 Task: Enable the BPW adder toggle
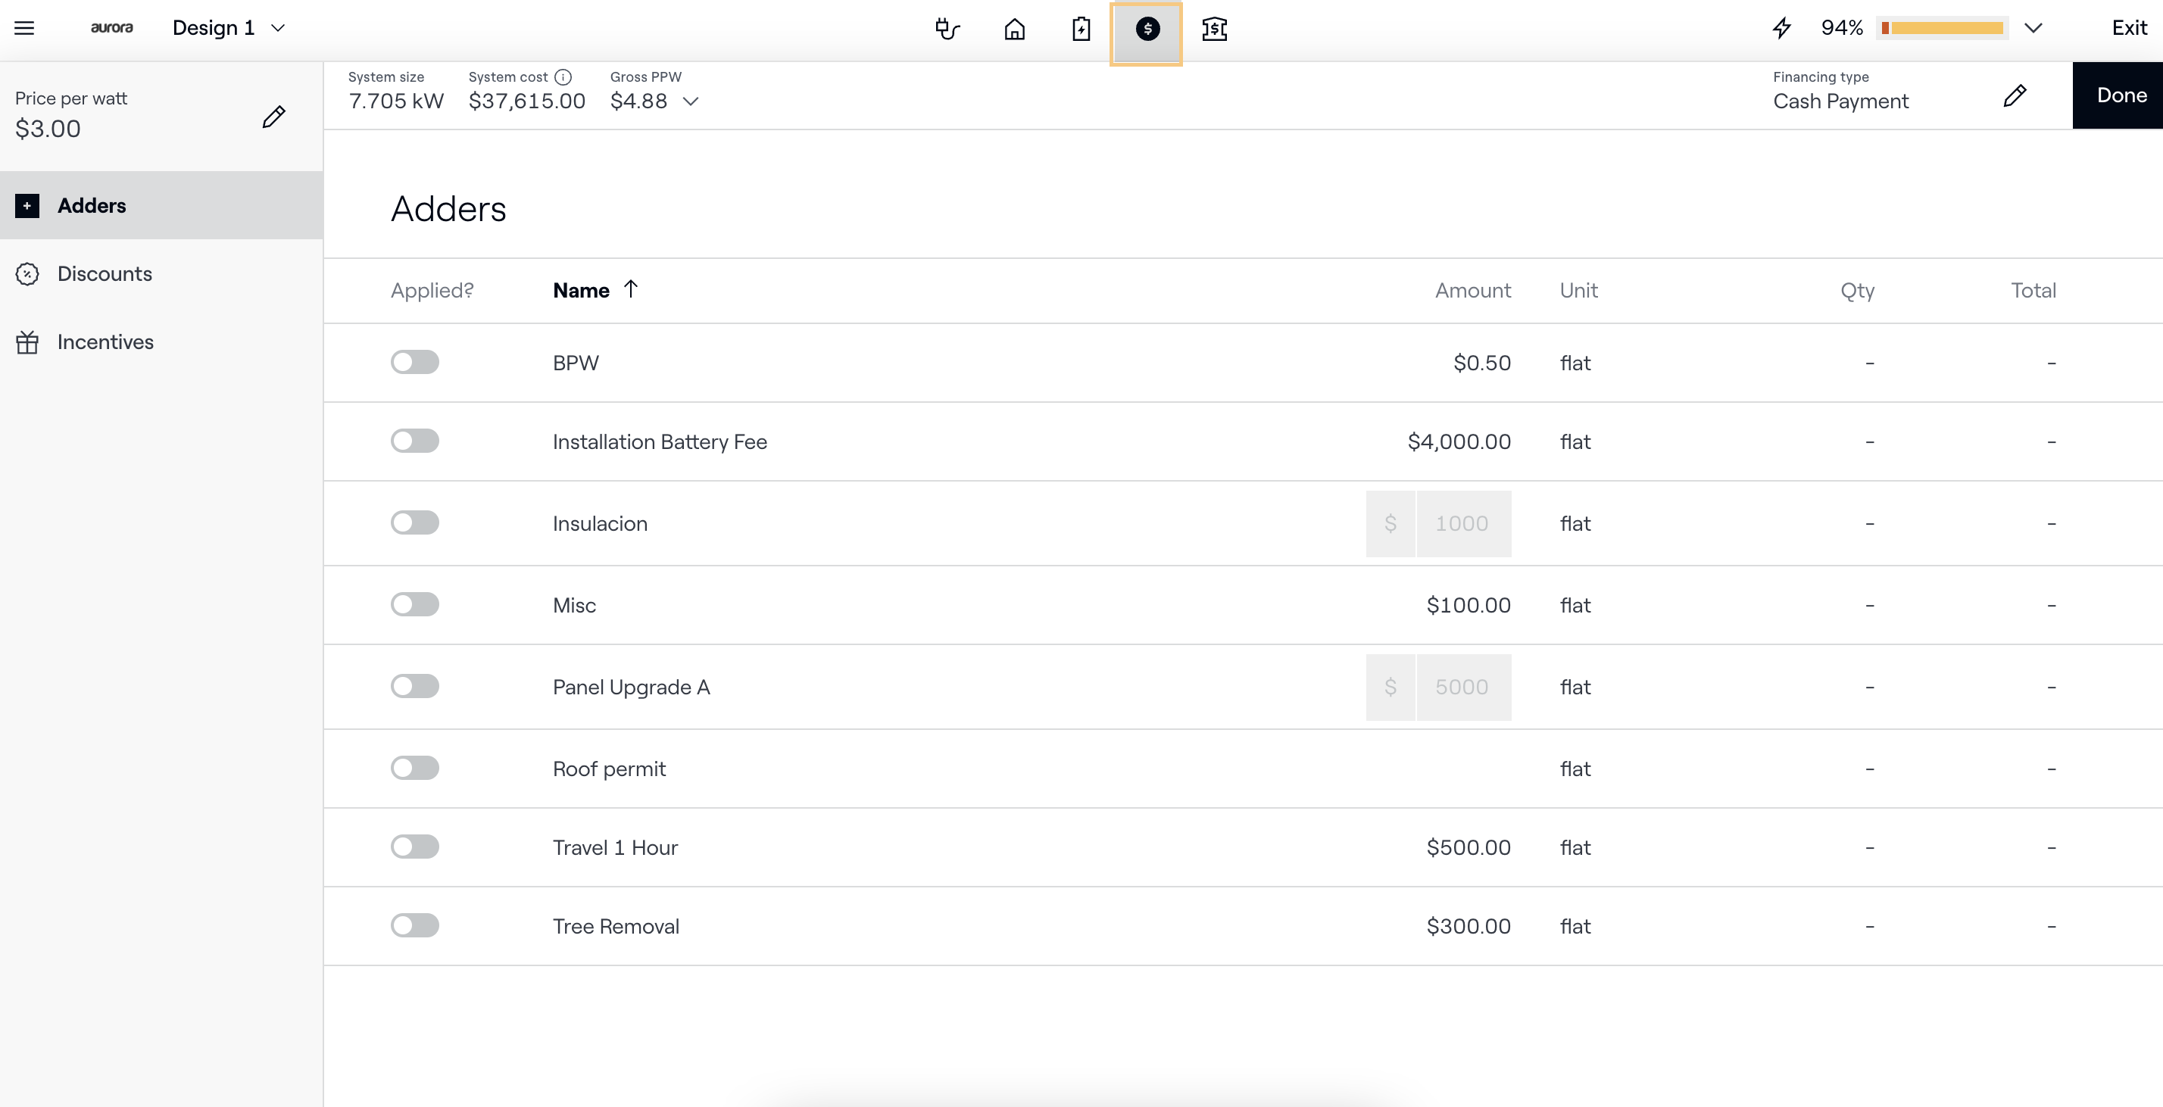click(x=415, y=363)
